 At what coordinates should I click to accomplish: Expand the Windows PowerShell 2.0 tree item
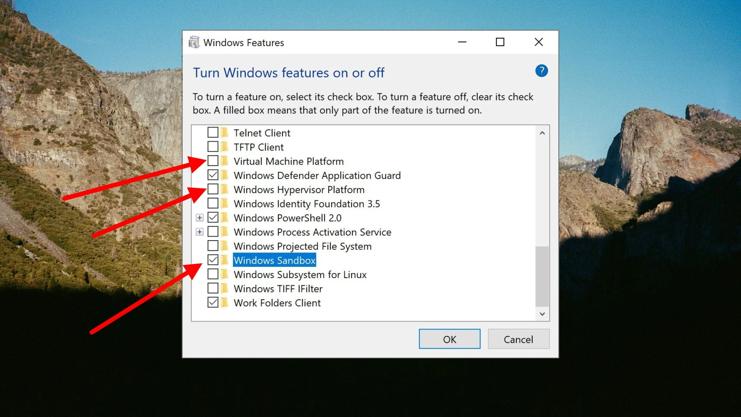200,218
